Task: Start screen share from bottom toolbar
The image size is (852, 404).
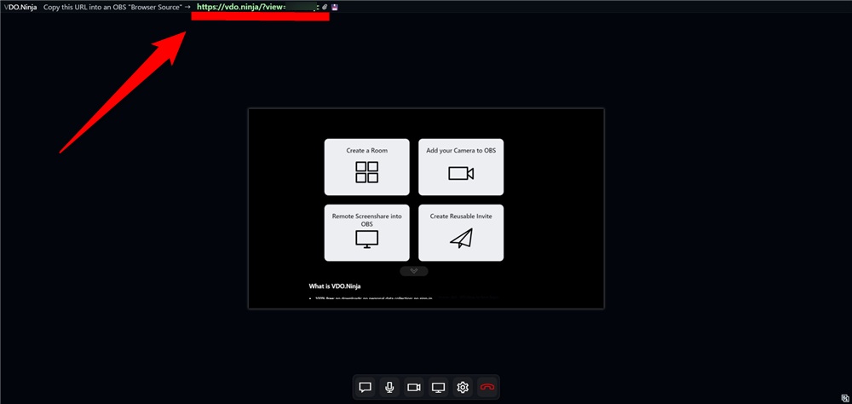Action: point(439,387)
